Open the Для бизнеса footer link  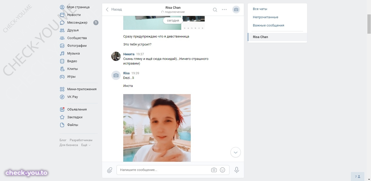pyautogui.click(x=69, y=145)
